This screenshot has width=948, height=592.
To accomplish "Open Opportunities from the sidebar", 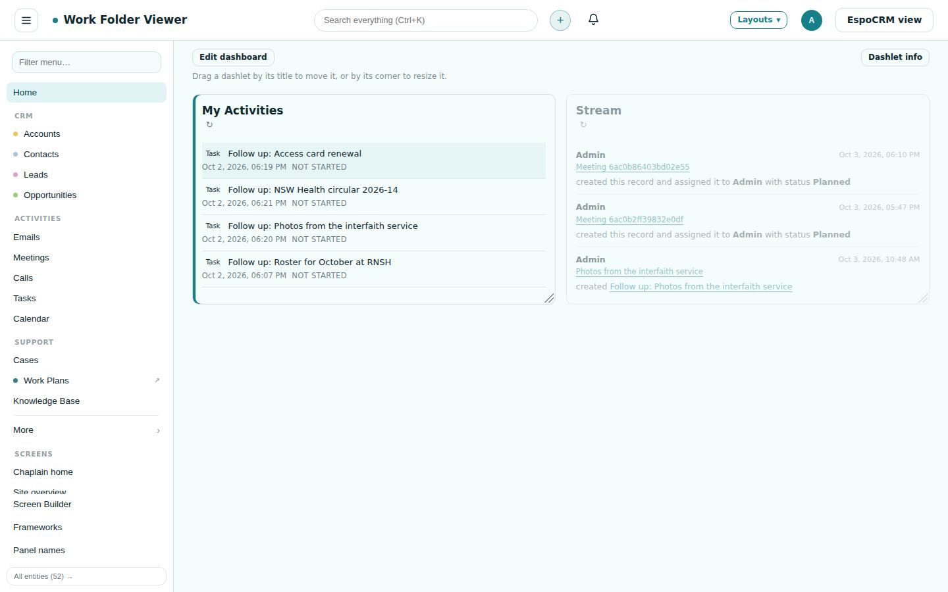I will pyautogui.click(x=86, y=195).
